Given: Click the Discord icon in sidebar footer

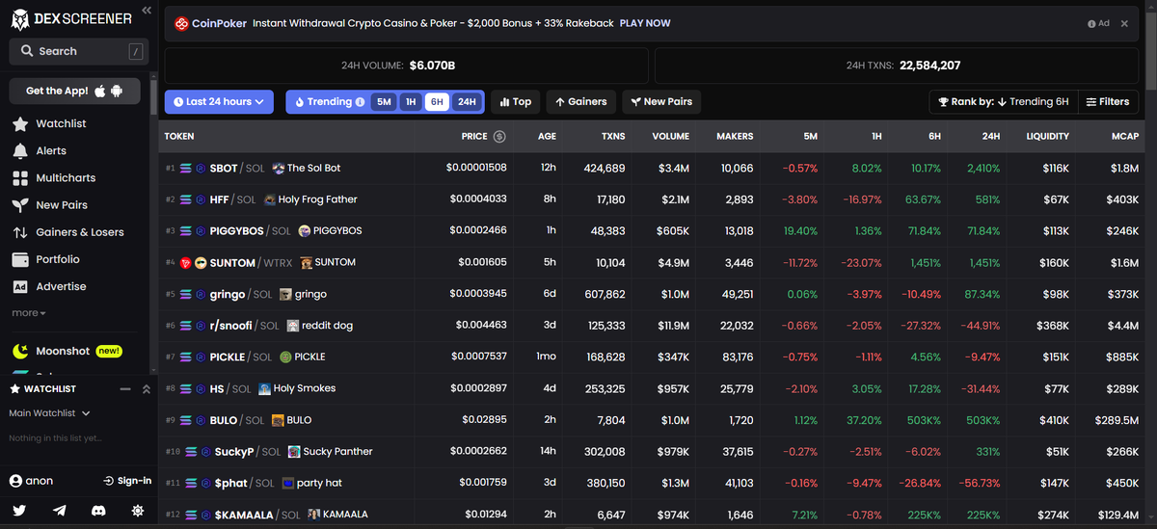Looking at the screenshot, I should (98, 510).
